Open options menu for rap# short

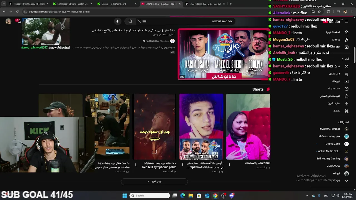[182, 164]
